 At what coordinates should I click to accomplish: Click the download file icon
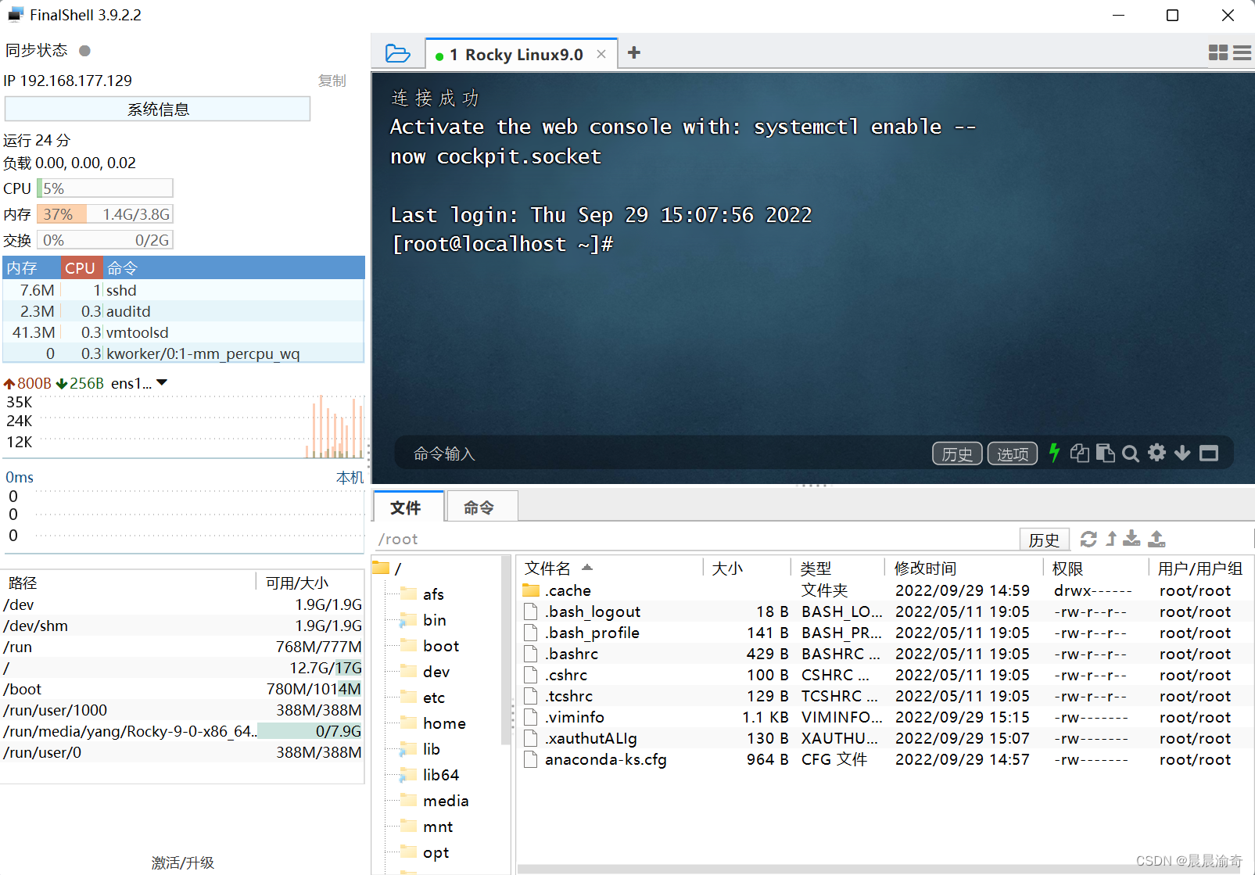point(1131,539)
